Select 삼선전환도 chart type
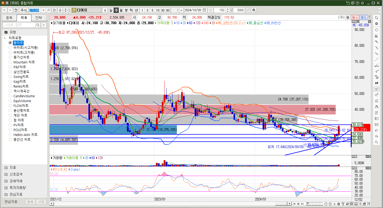Image resolution: width=383 pixels, height=208 pixels. (x=10, y=72)
